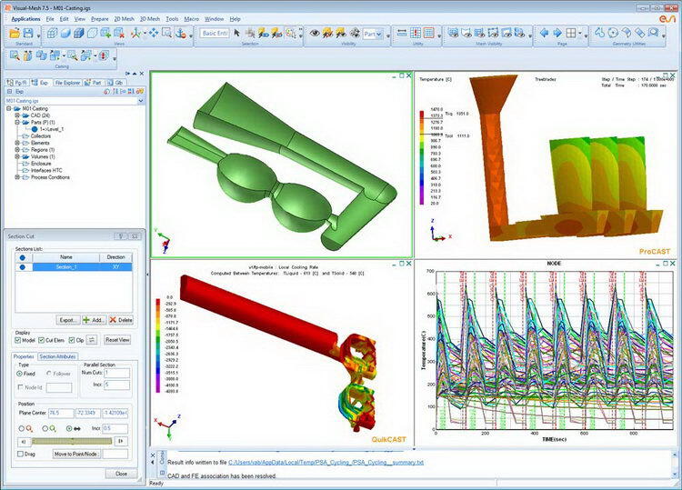
Task: Expand the Process Conditions tree node
Action: pyautogui.click(x=16, y=177)
